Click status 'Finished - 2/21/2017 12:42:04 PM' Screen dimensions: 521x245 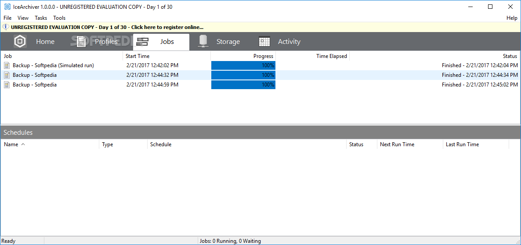[480, 65]
